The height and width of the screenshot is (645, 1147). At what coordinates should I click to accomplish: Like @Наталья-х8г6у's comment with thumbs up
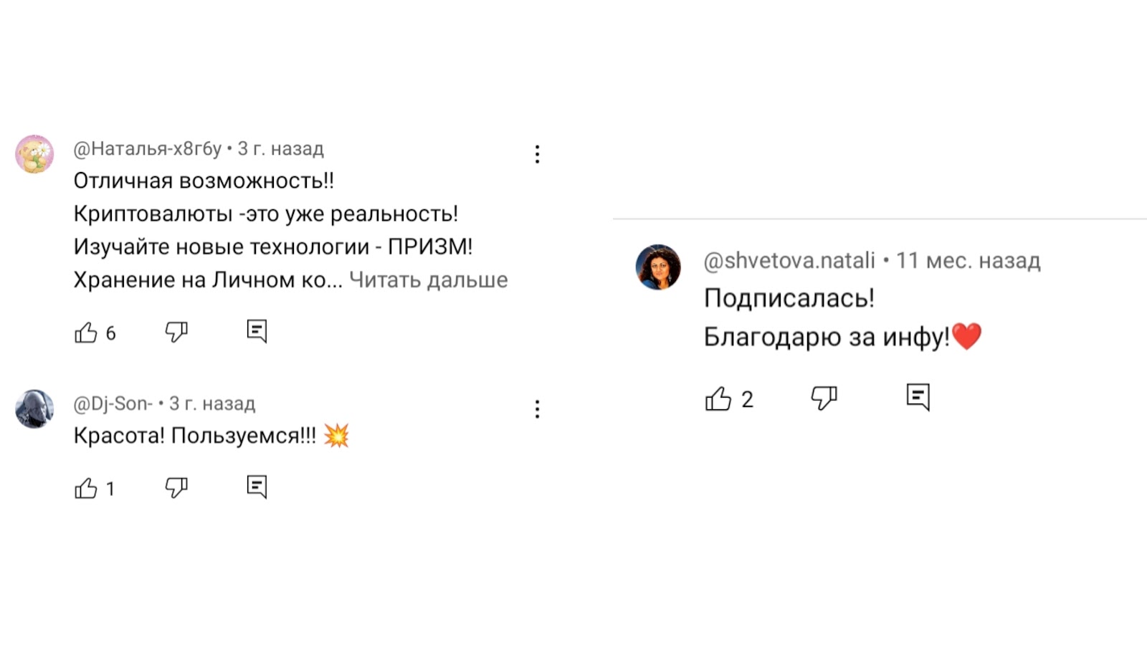[x=86, y=331]
